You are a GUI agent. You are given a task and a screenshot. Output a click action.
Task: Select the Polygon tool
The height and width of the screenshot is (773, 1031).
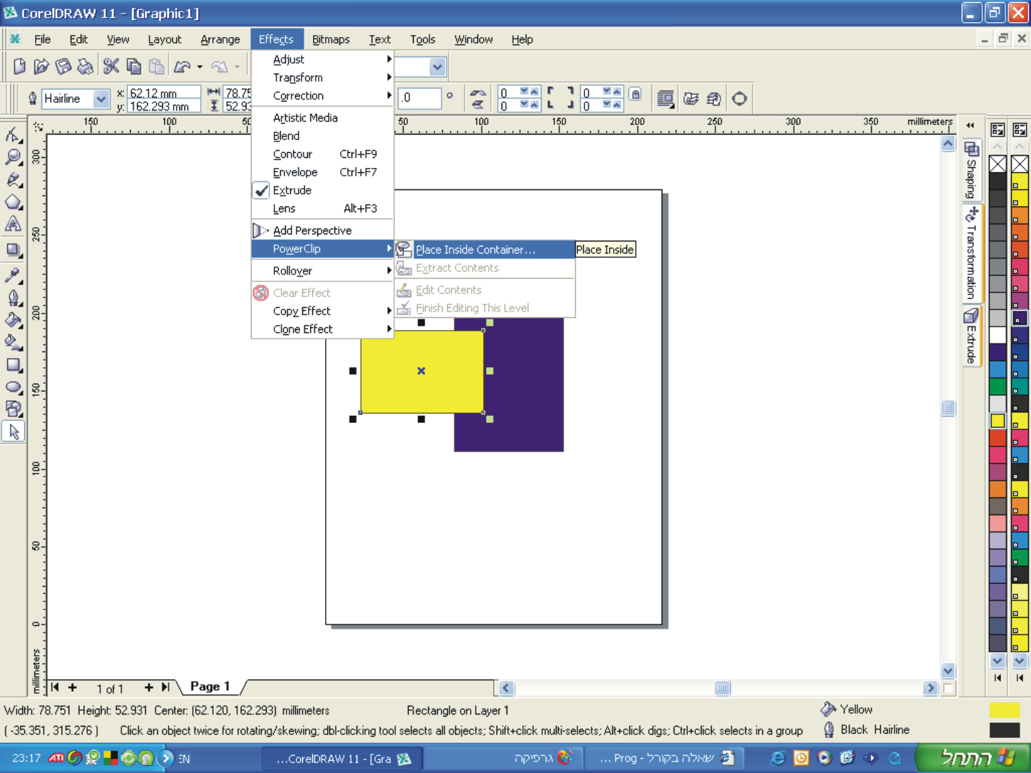point(13,202)
